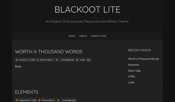Click the calendar icon beside October 17, 2008

tap(17, 60)
